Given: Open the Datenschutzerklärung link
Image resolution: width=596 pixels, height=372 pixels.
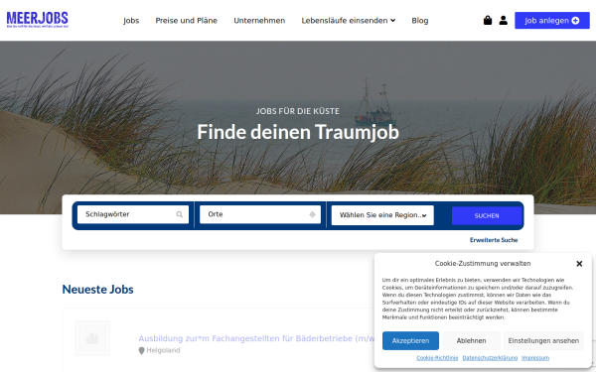Looking at the screenshot, I should point(490,358).
